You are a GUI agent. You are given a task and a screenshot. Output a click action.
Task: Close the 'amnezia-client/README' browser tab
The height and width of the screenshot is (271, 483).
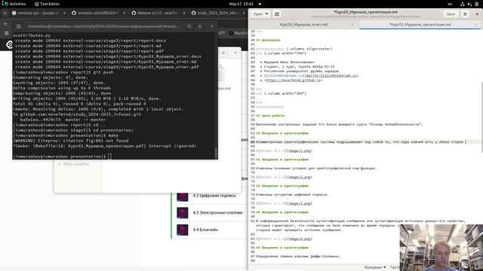point(124,13)
